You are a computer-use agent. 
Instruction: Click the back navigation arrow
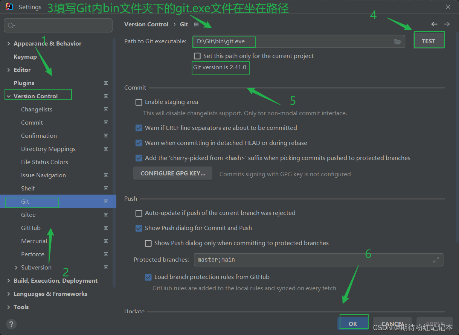click(x=435, y=24)
